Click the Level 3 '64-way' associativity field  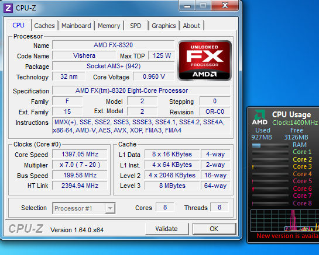pyautogui.click(x=215, y=186)
